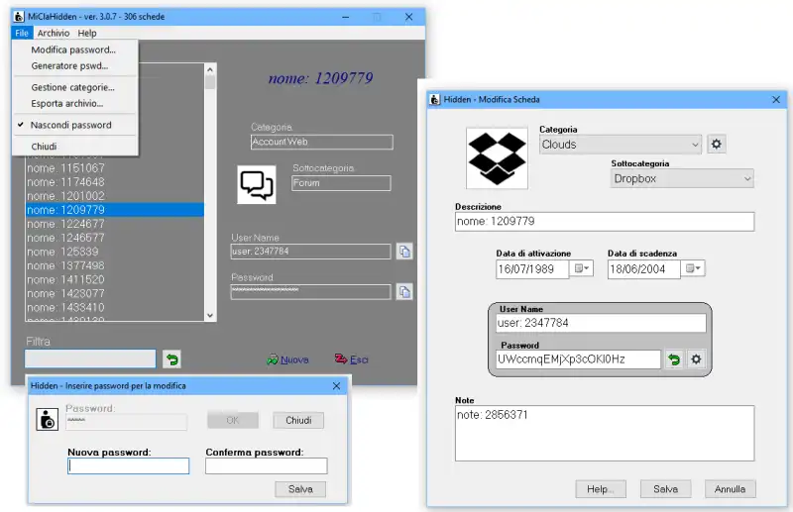This screenshot has height=512, width=793.
Task: Toggle Nascondi password menu option
Action: coord(70,125)
